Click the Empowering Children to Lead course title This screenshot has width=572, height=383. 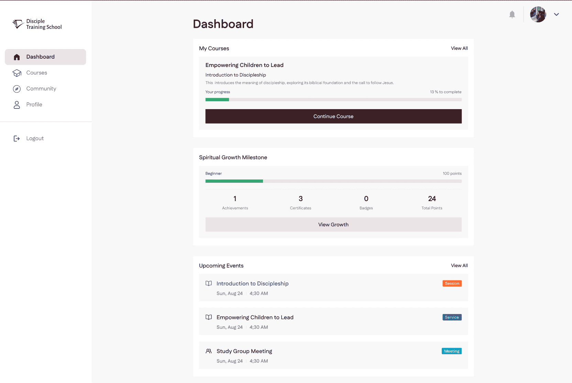click(244, 65)
